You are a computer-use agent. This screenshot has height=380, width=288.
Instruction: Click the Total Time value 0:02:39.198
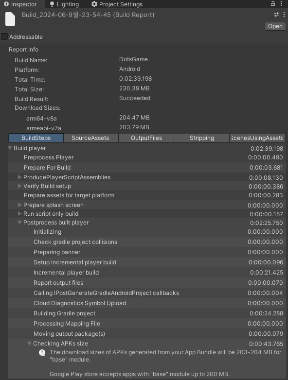135,79
